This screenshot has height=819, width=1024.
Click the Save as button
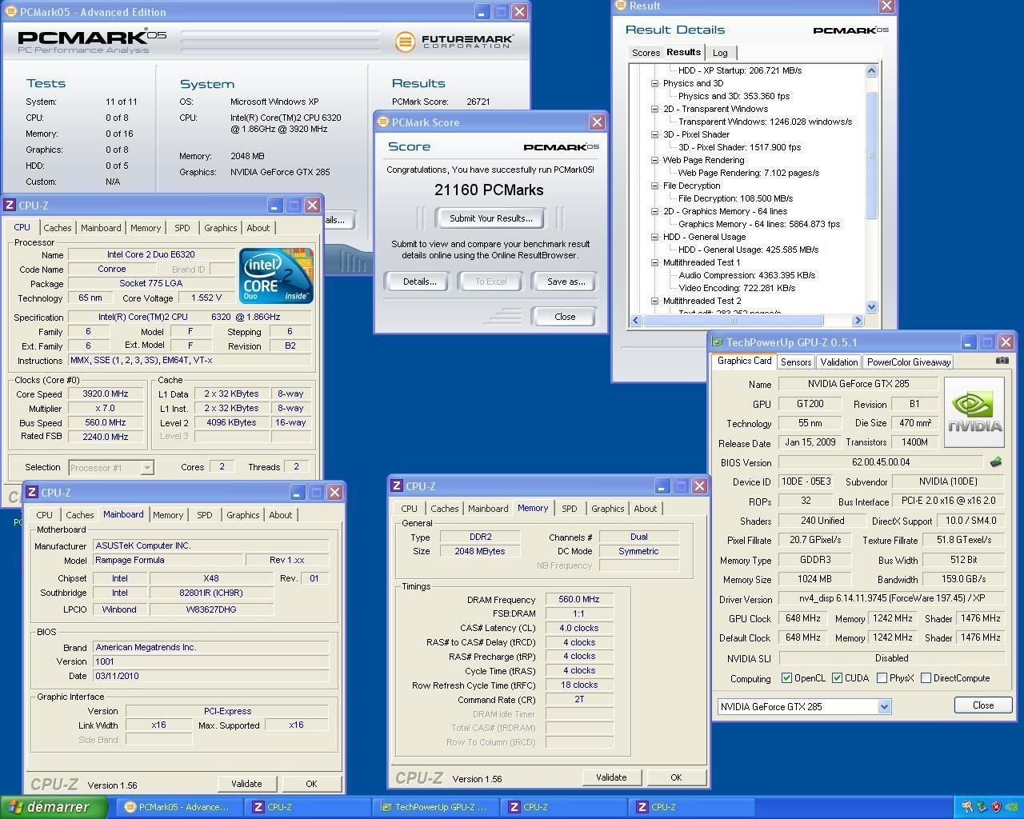pyautogui.click(x=566, y=282)
